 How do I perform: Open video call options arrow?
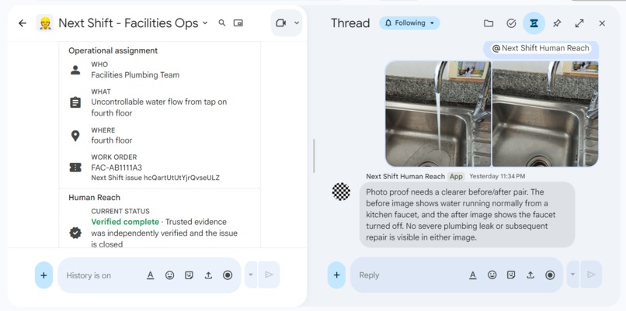pos(297,23)
